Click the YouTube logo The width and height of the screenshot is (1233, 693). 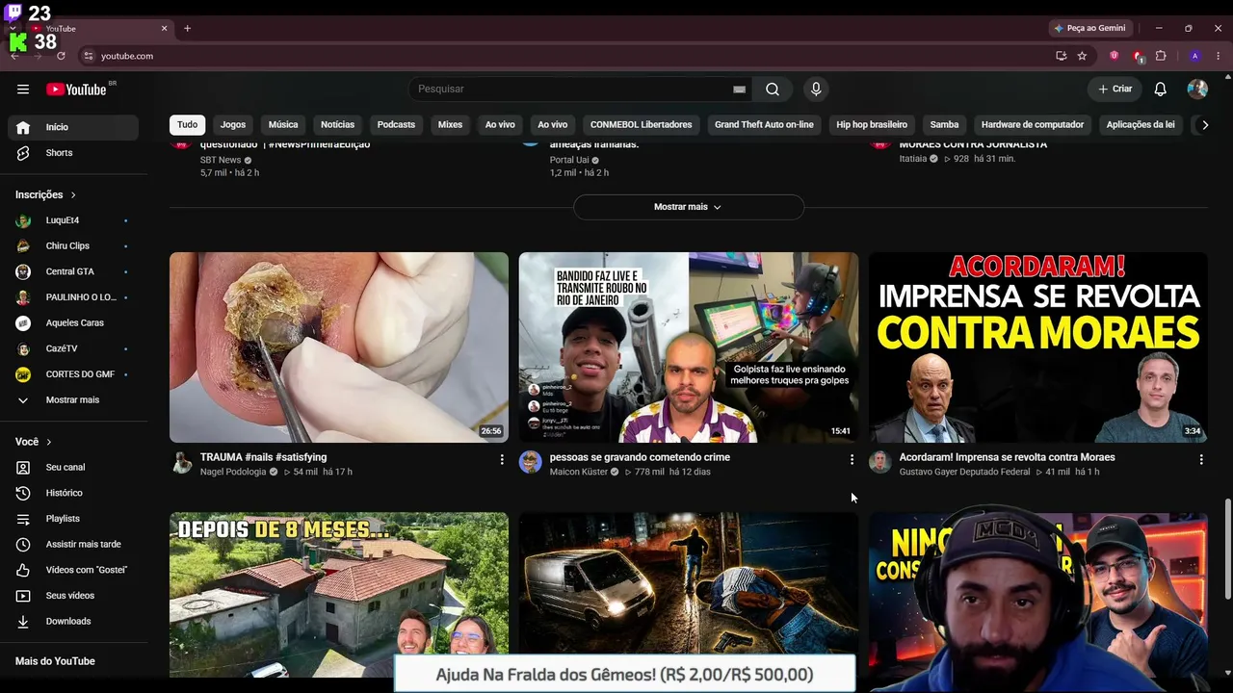[76, 90]
